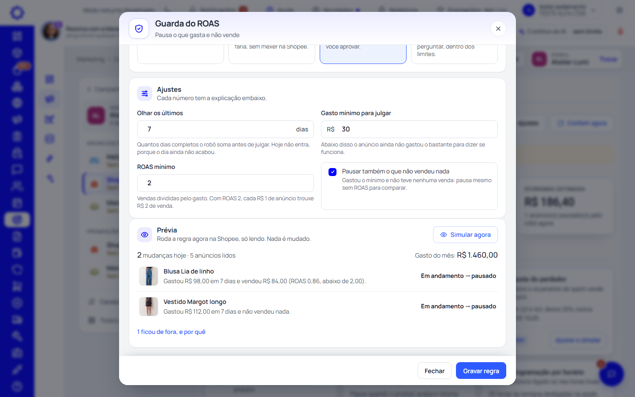Click the 'Gasto mínimo para julgar' field label

(x=356, y=113)
